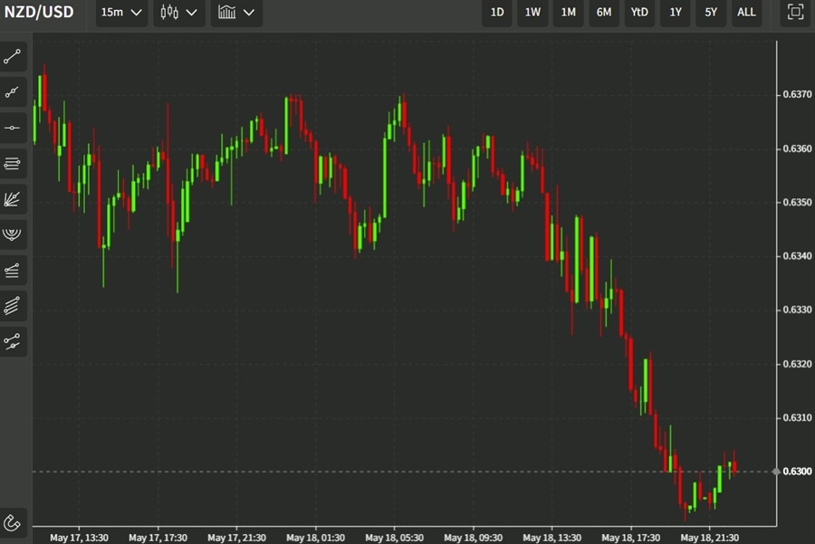This screenshot has height=544, width=815.
Task: Click the May 18, 09:30 time label
Action: [473, 538]
